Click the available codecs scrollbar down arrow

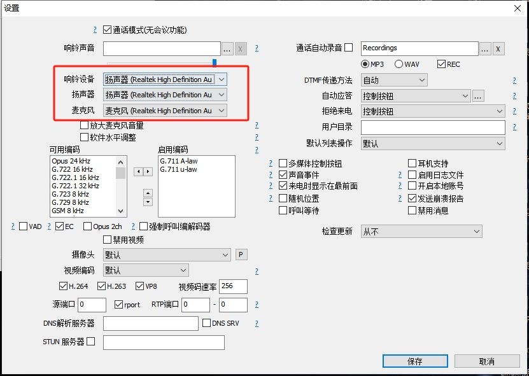click(121, 211)
